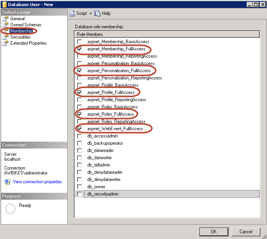The height and width of the screenshot is (239, 267).
Task: Click the localhost server text
Action: pos(12,159)
